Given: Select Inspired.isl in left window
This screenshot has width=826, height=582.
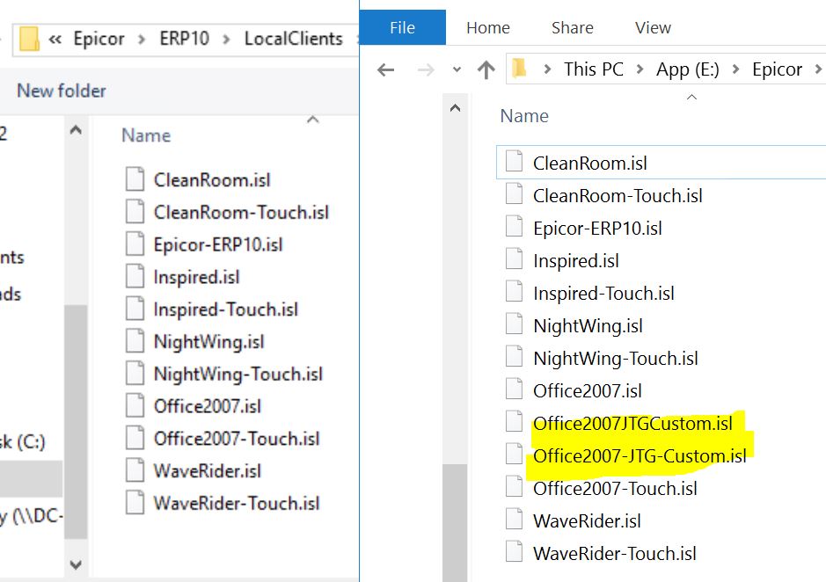Looking at the screenshot, I should coord(196,277).
